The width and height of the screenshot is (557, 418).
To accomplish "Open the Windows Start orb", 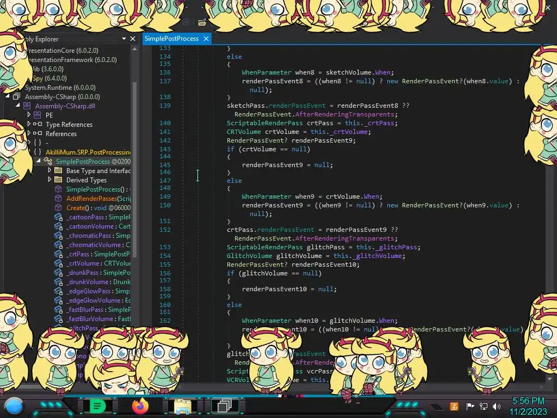I will click(14, 406).
